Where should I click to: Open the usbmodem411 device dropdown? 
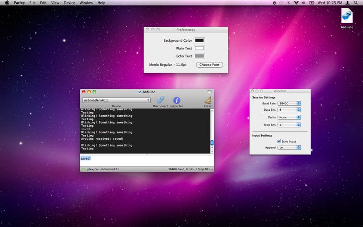pos(116,100)
